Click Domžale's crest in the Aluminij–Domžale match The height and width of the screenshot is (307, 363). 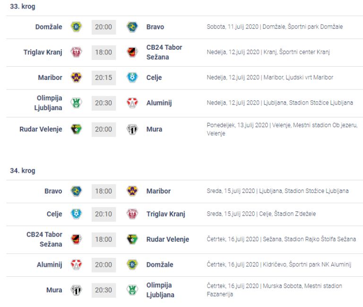point(132,265)
